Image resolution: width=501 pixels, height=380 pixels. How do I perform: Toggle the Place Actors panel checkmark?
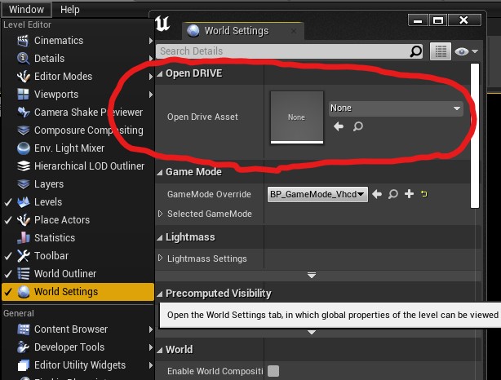click(x=8, y=220)
